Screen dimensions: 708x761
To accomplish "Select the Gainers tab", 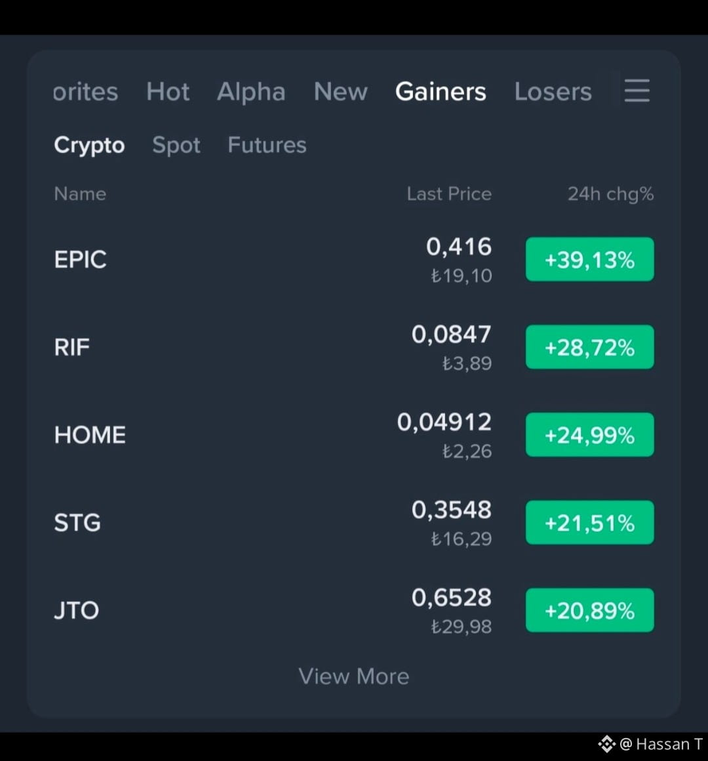I will 441,91.
